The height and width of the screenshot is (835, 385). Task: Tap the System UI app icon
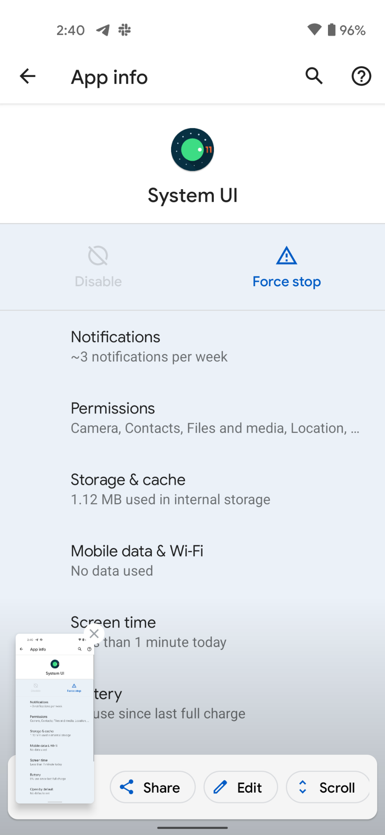click(192, 150)
